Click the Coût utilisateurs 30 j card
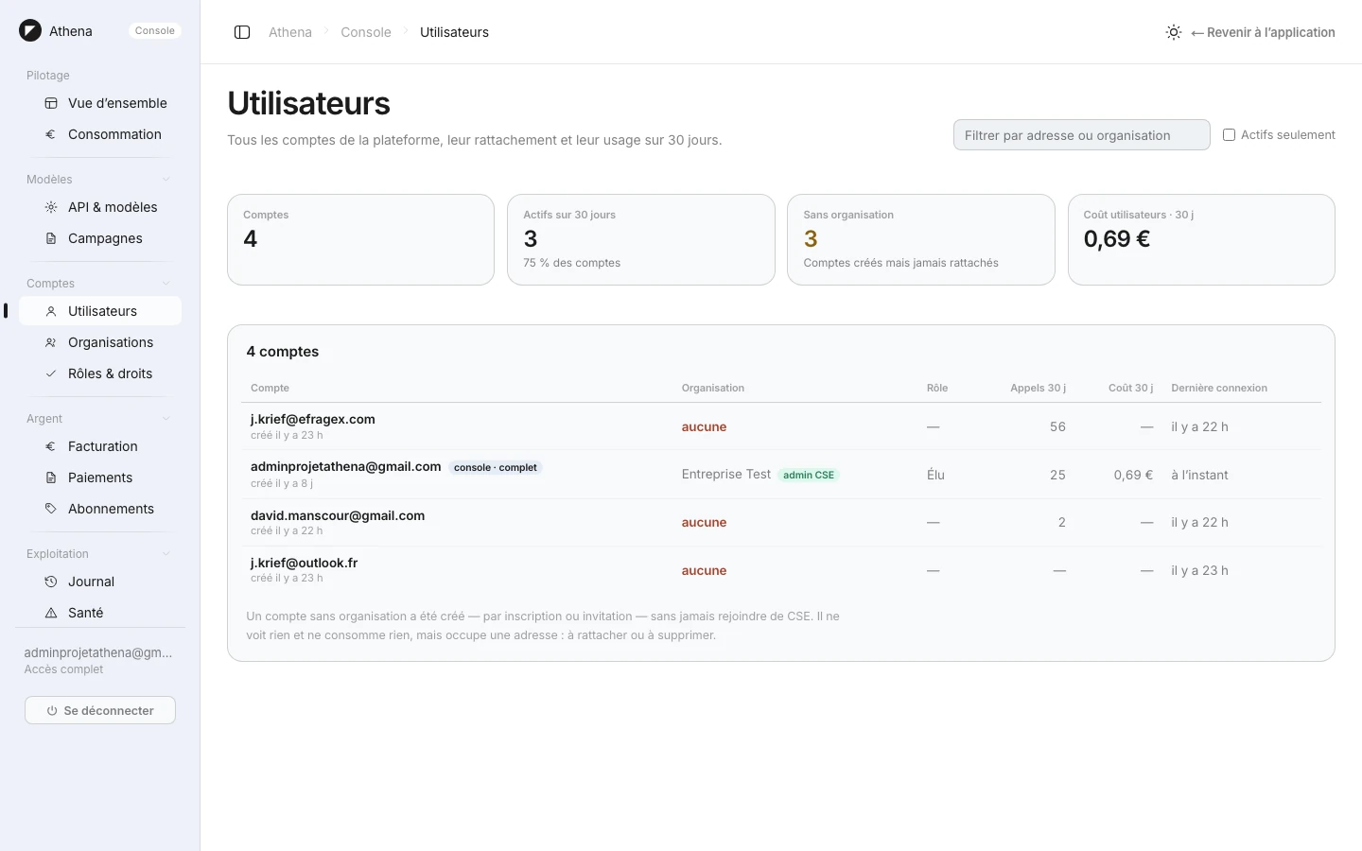This screenshot has height=851, width=1362. coord(1201,239)
